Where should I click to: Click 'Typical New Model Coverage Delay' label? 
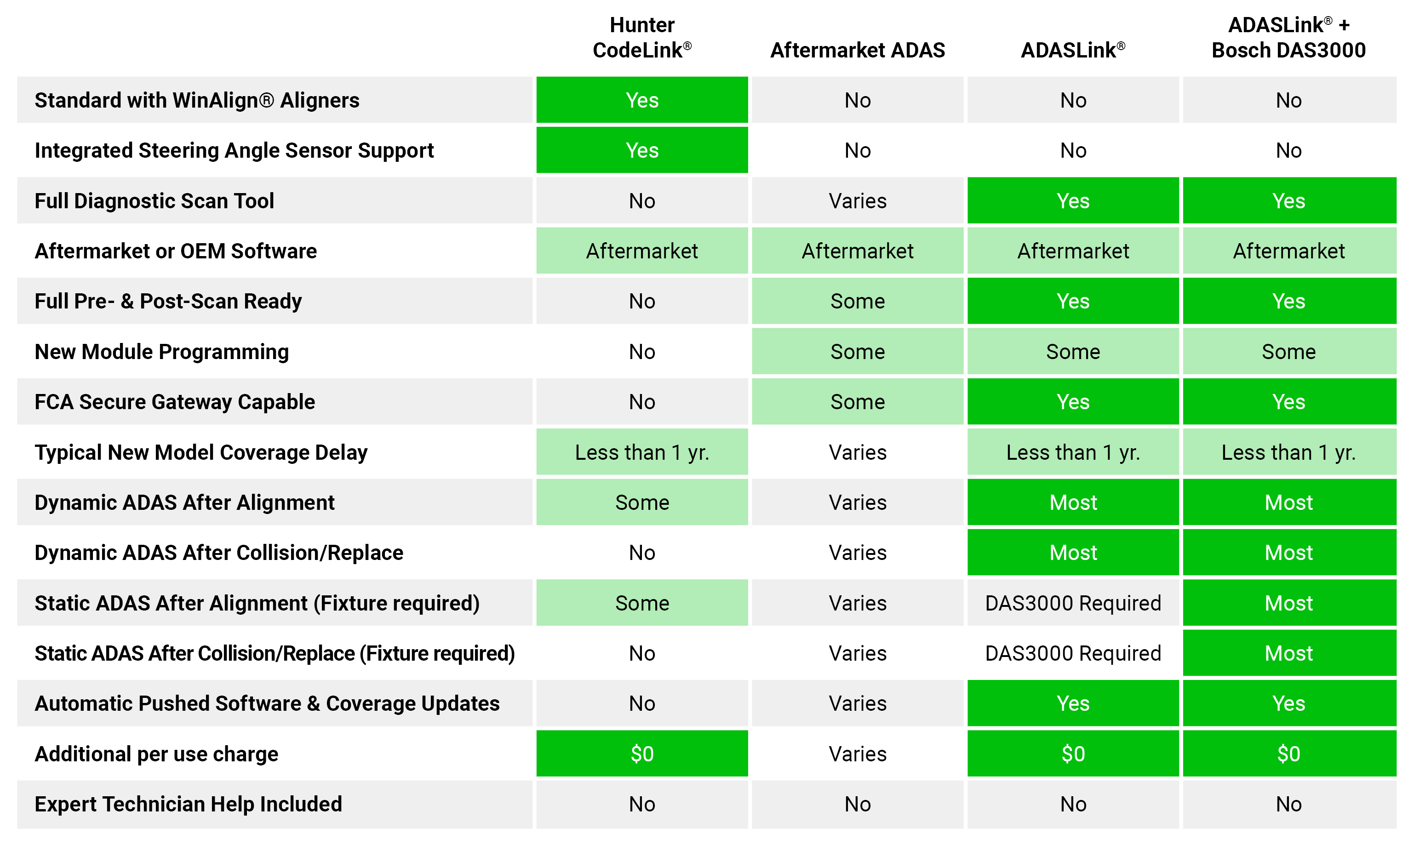201,452
